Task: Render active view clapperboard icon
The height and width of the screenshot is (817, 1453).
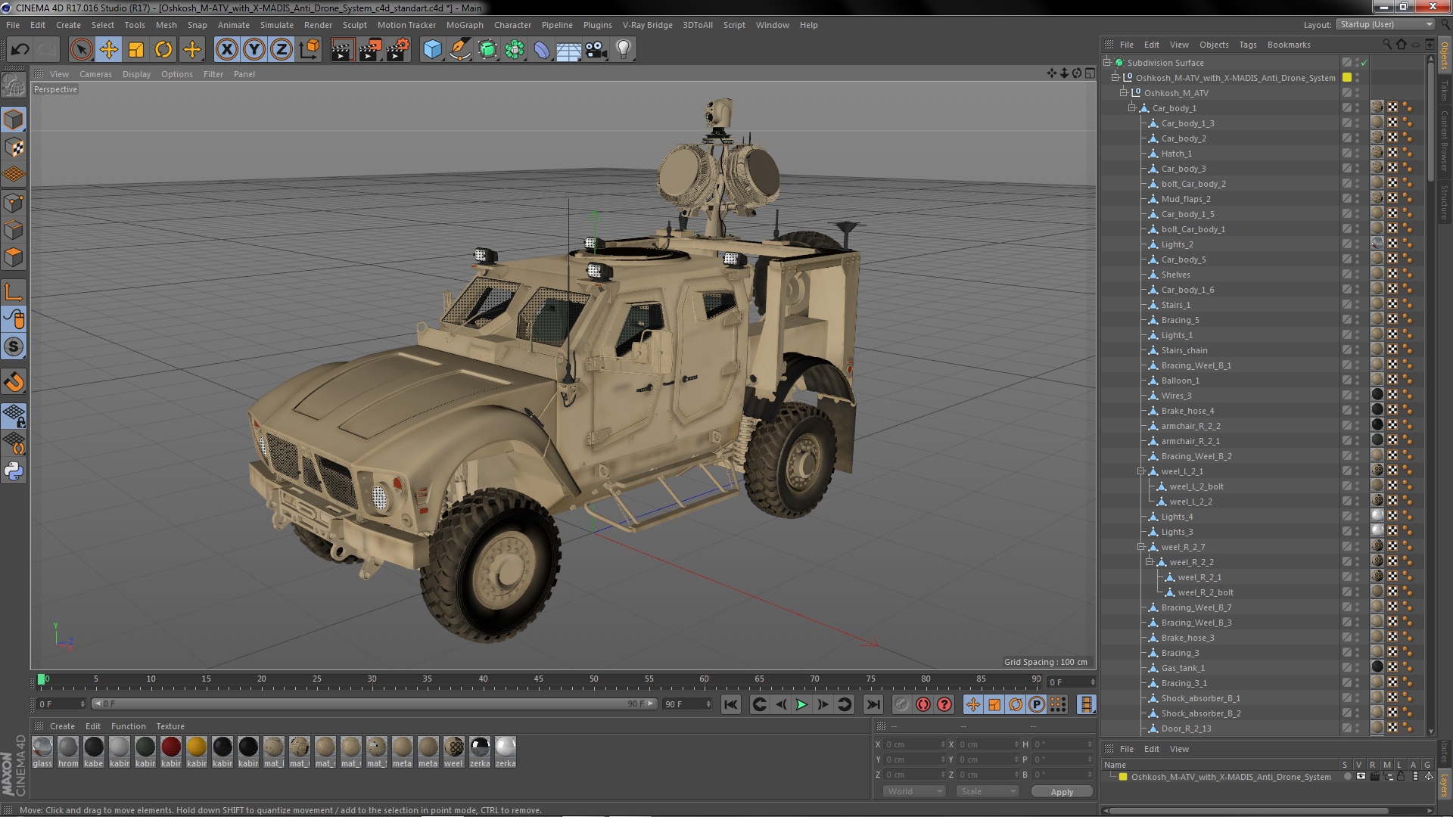Action: [x=341, y=50]
